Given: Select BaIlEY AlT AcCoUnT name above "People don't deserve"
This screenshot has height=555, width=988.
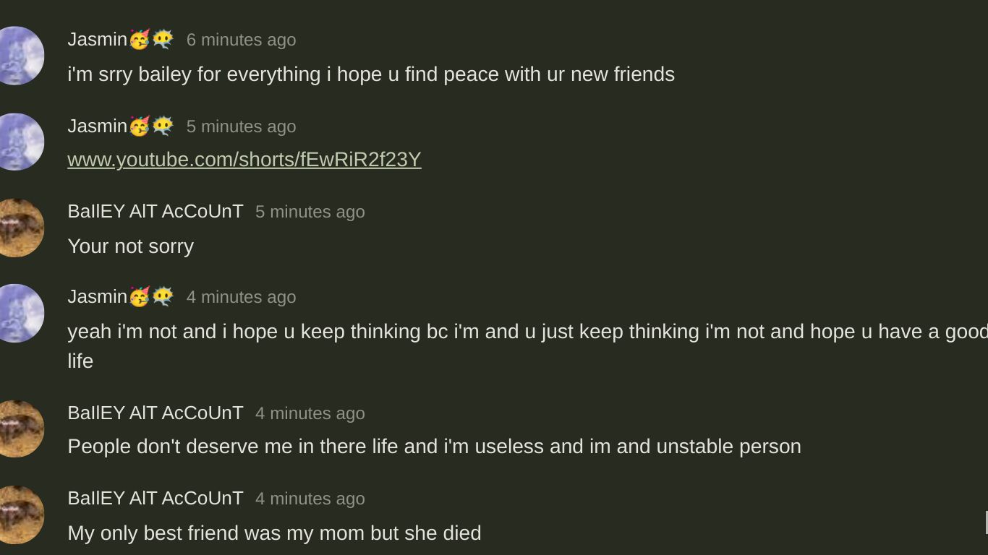Looking at the screenshot, I should [x=155, y=413].
